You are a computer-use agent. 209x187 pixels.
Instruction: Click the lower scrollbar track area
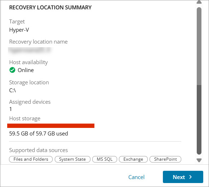199,120
